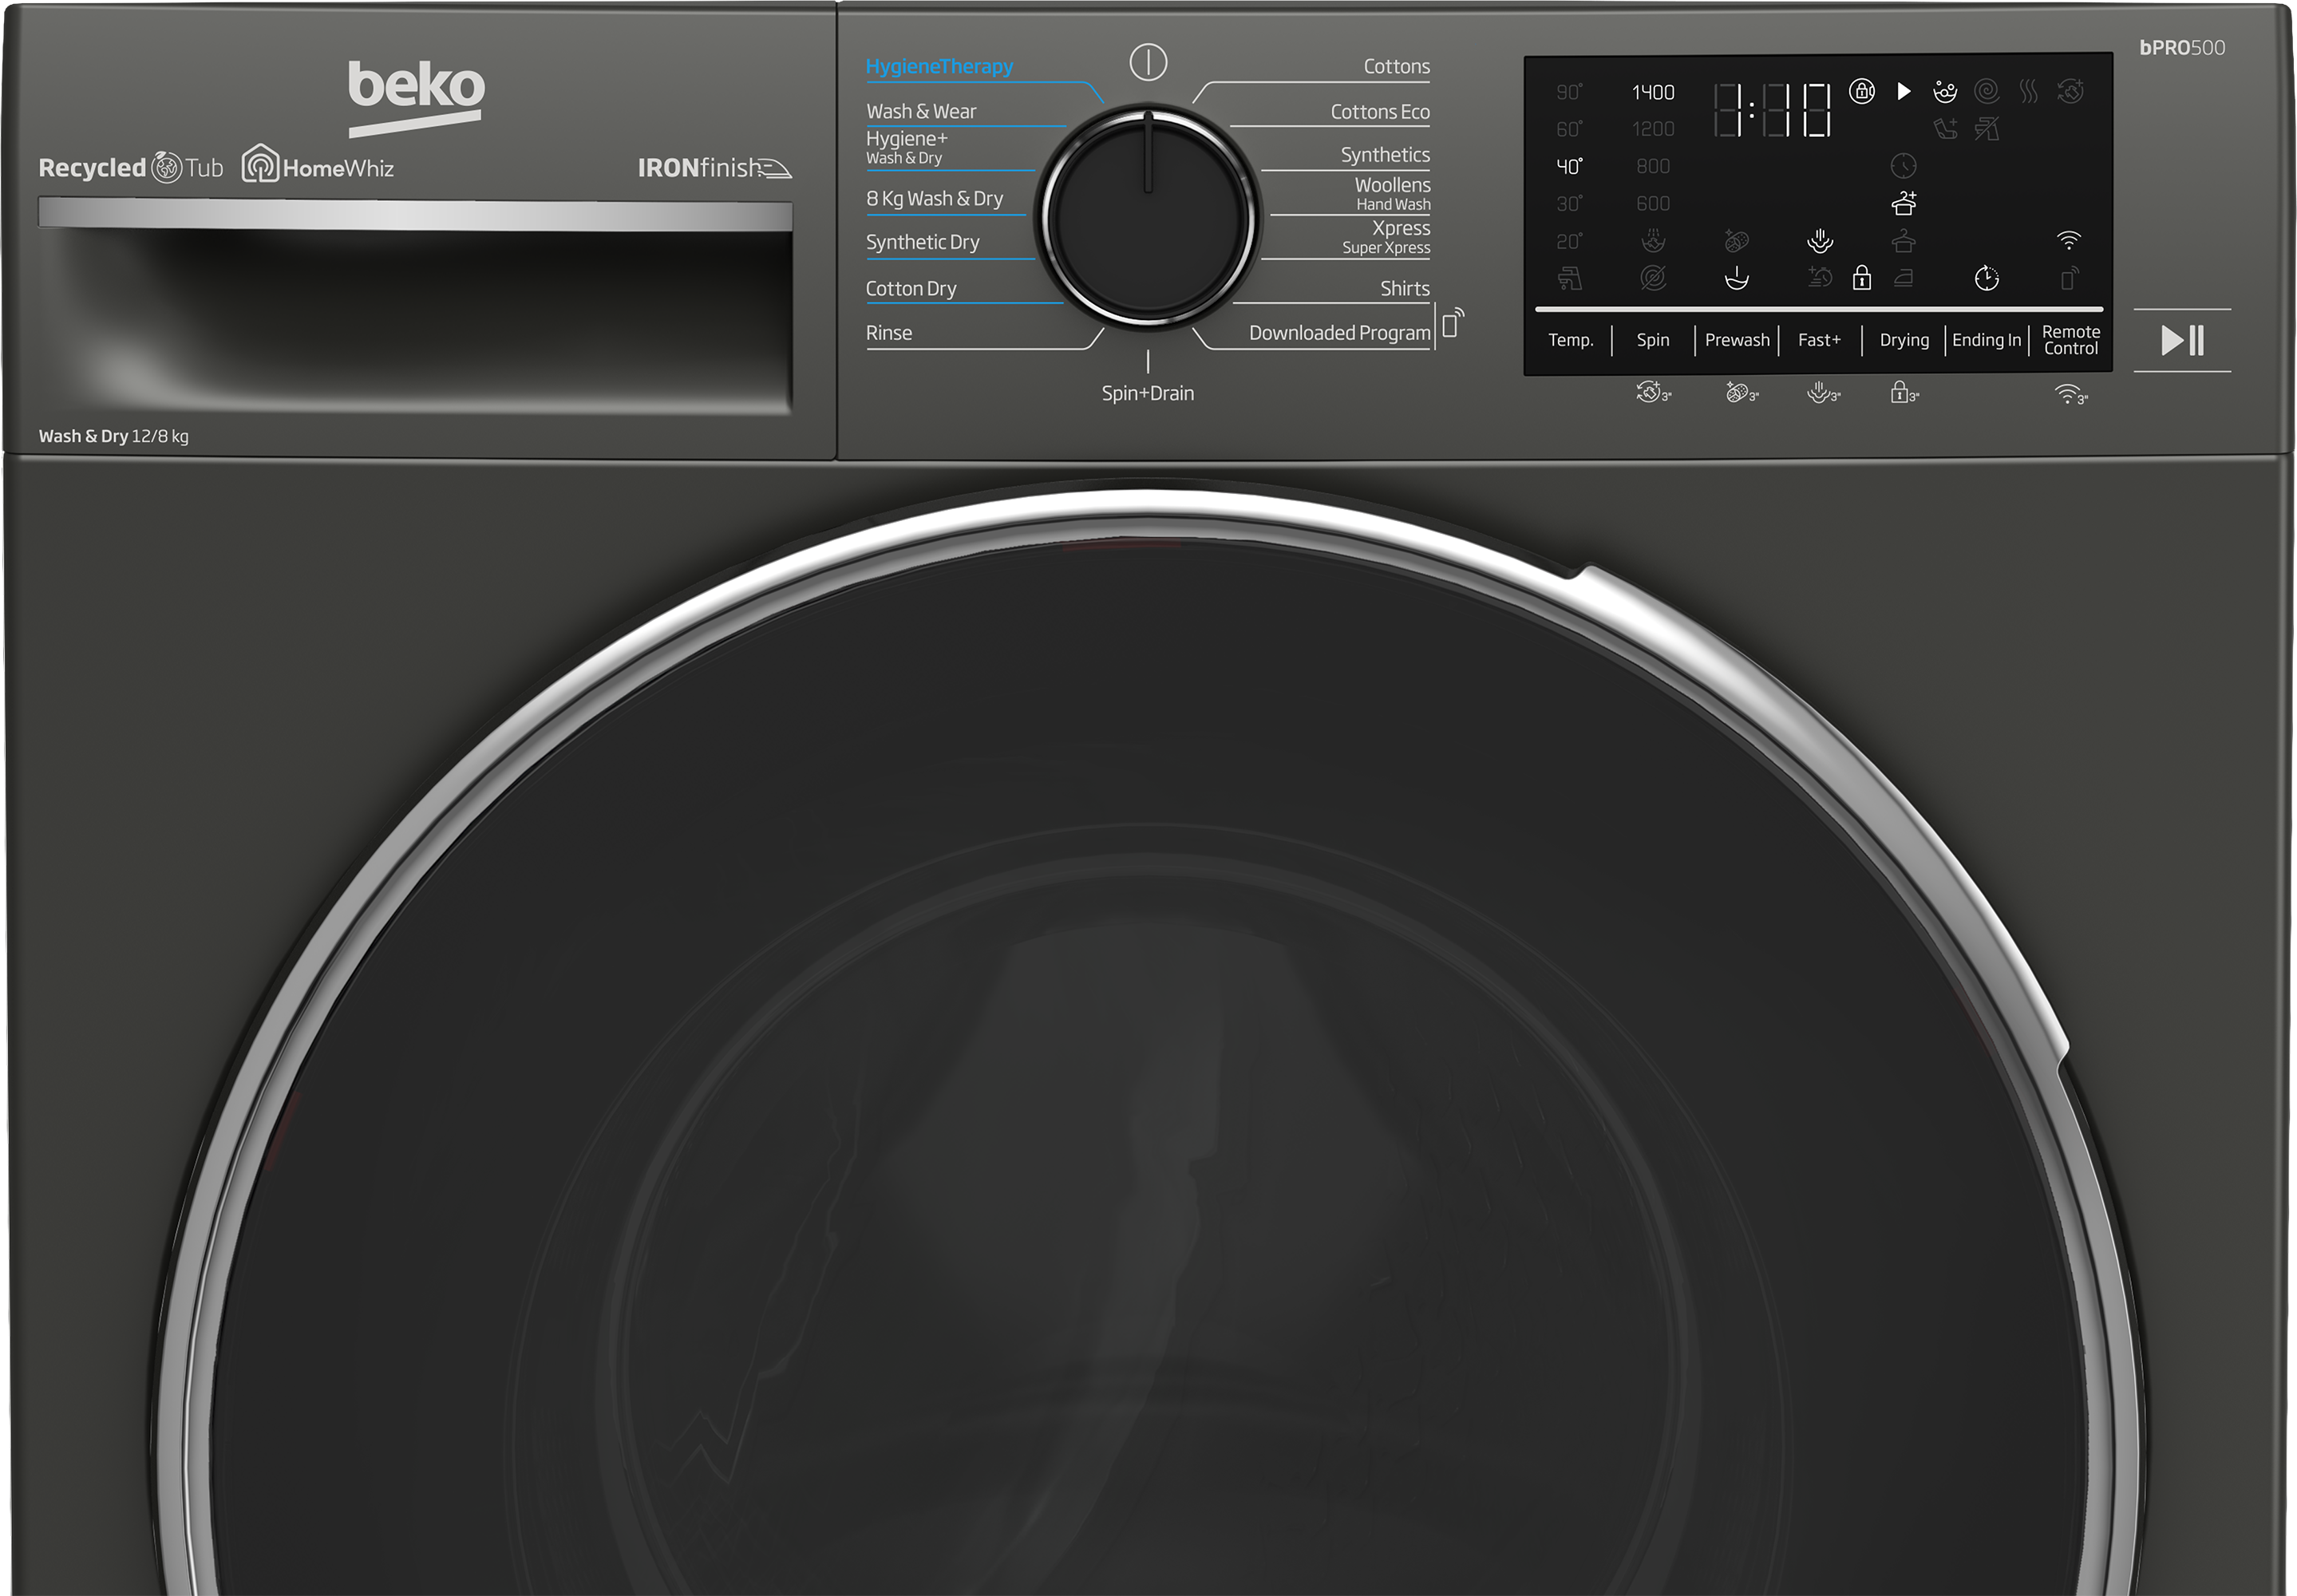This screenshot has width=2297, height=1596.
Task: Hold the steam 3" icon below panel
Action: coord(1824,392)
